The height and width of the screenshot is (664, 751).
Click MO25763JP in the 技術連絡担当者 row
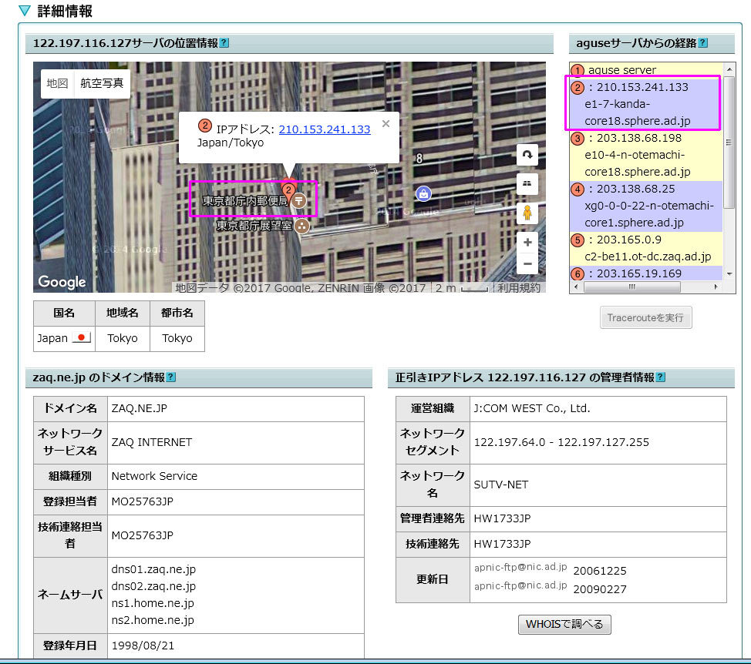pyautogui.click(x=142, y=535)
